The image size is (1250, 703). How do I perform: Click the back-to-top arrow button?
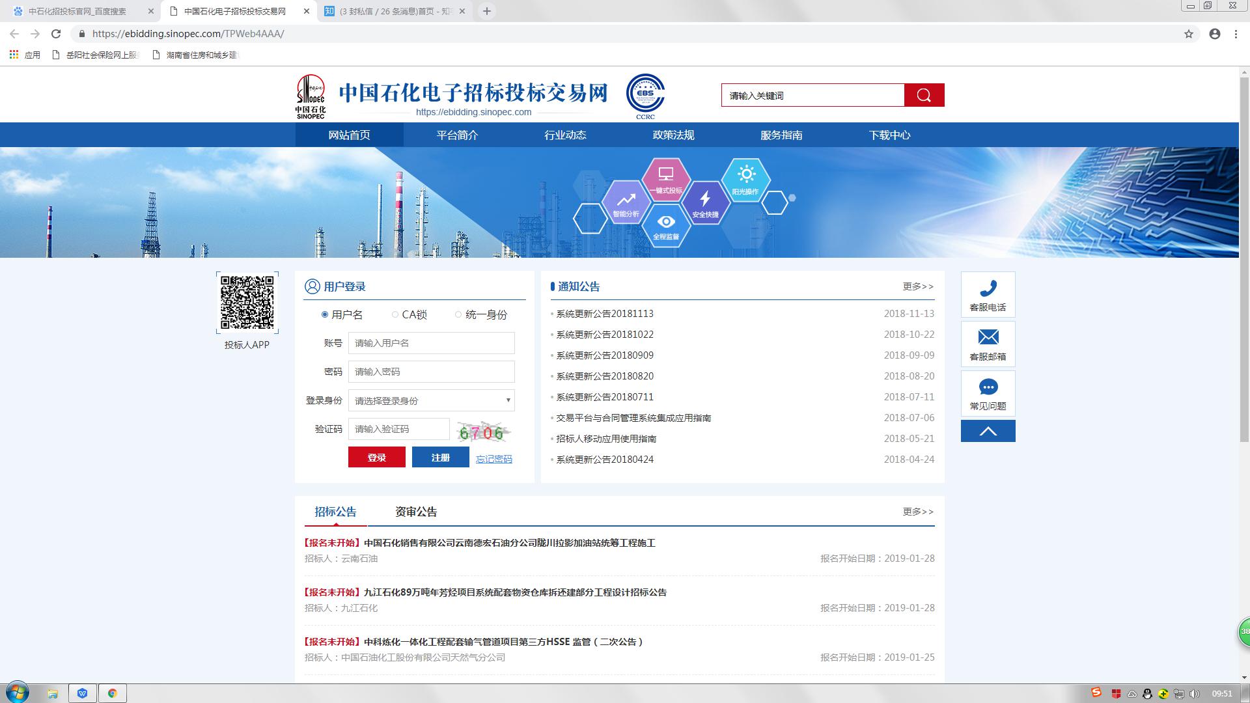[988, 431]
